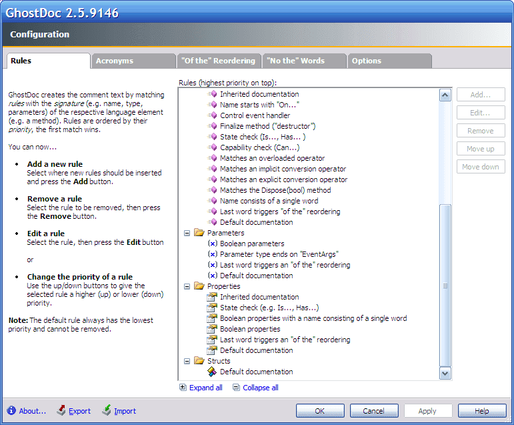The image size is (514, 425).
Task: Click the Help button
Action: pos(481,410)
